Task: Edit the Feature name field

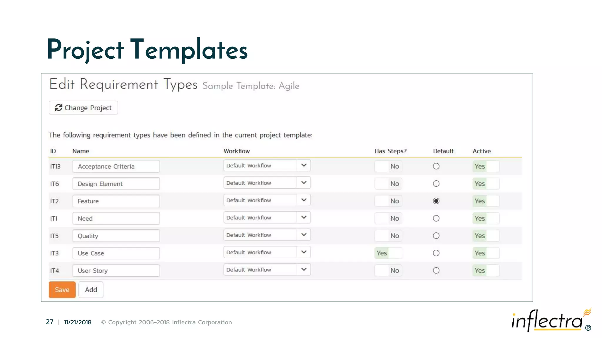Action: pos(116,201)
